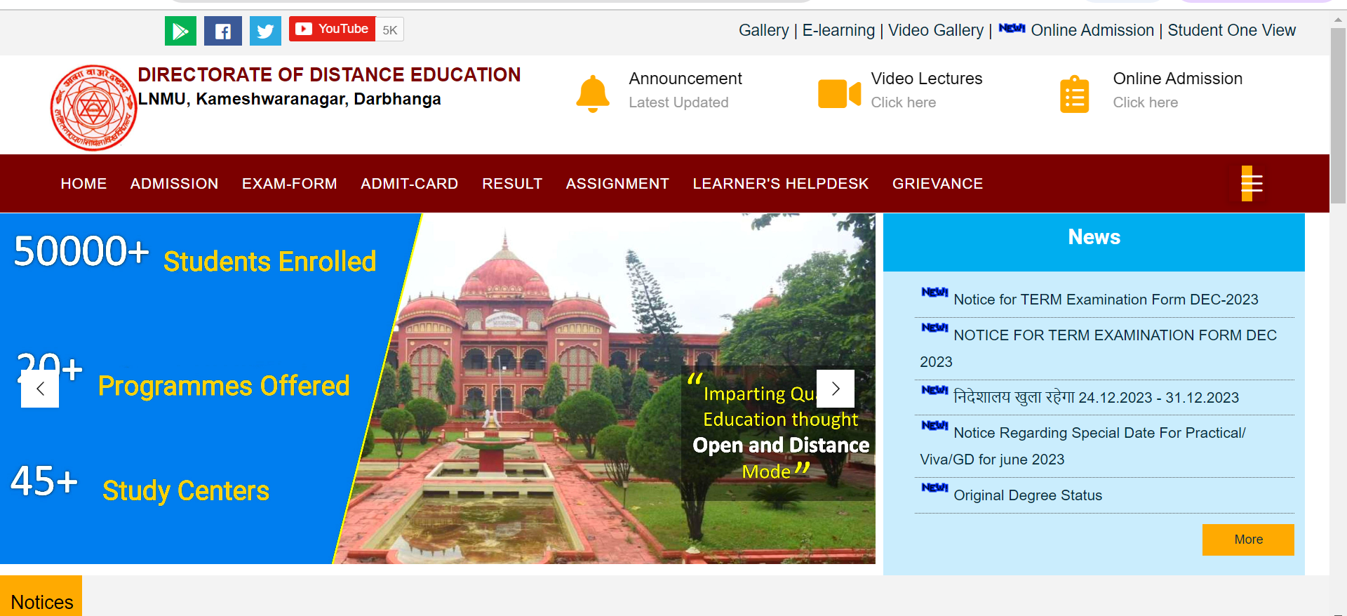Click the Announcement bell icon

[x=592, y=93]
